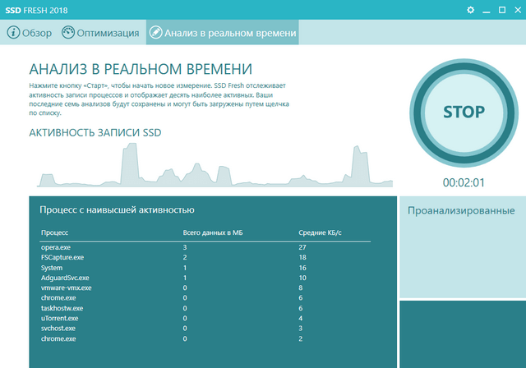Close the SSD Fresh window

518,10
